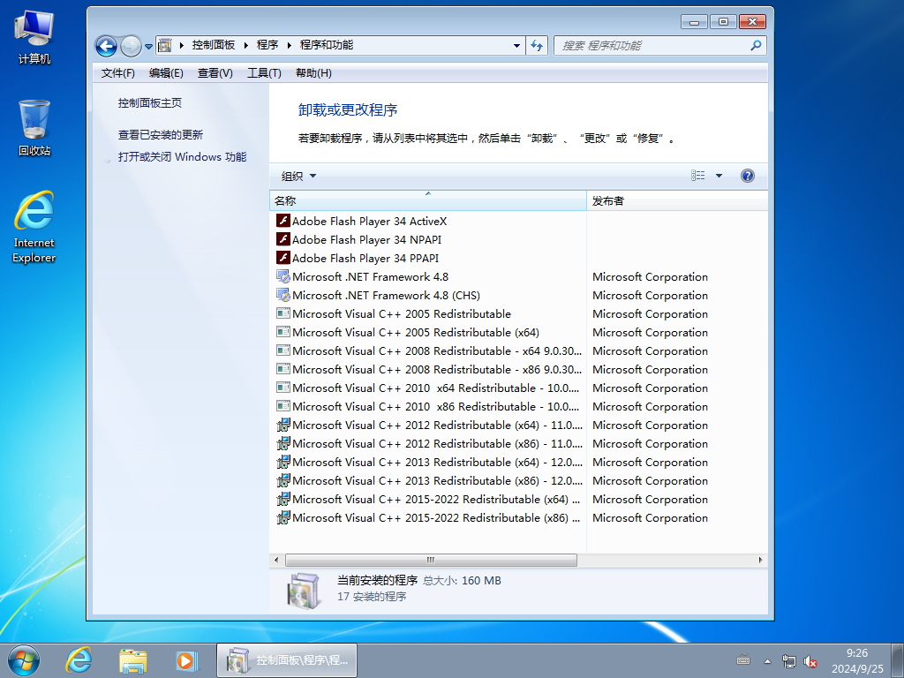The image size is (904, 678).
Task: Click the Start button orb
Action: 24,659
